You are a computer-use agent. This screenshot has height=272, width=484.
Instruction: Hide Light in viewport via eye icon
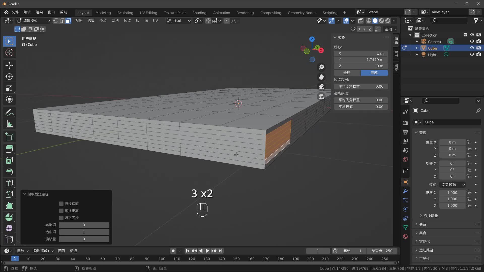(x=472, y=55)
